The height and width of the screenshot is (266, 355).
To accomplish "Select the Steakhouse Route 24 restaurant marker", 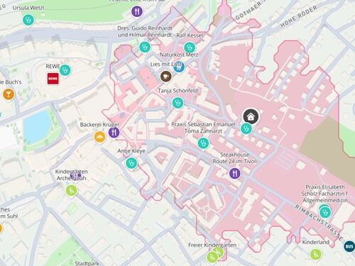I will pyautogui.click(x=235, y=174).
